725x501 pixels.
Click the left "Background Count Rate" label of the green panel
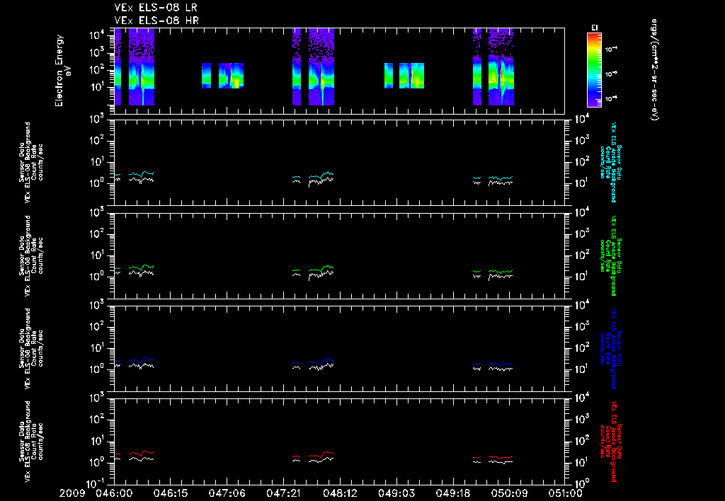pos(30,255)
